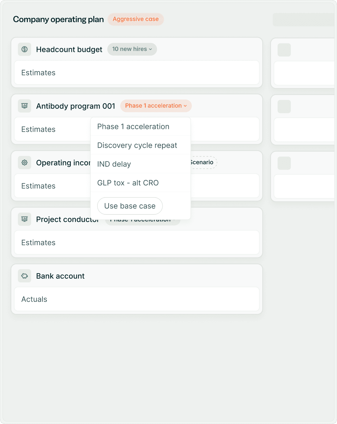Click the Aggressive case badge
This screenshot has height=424, width=337.
tap(136, 19)
